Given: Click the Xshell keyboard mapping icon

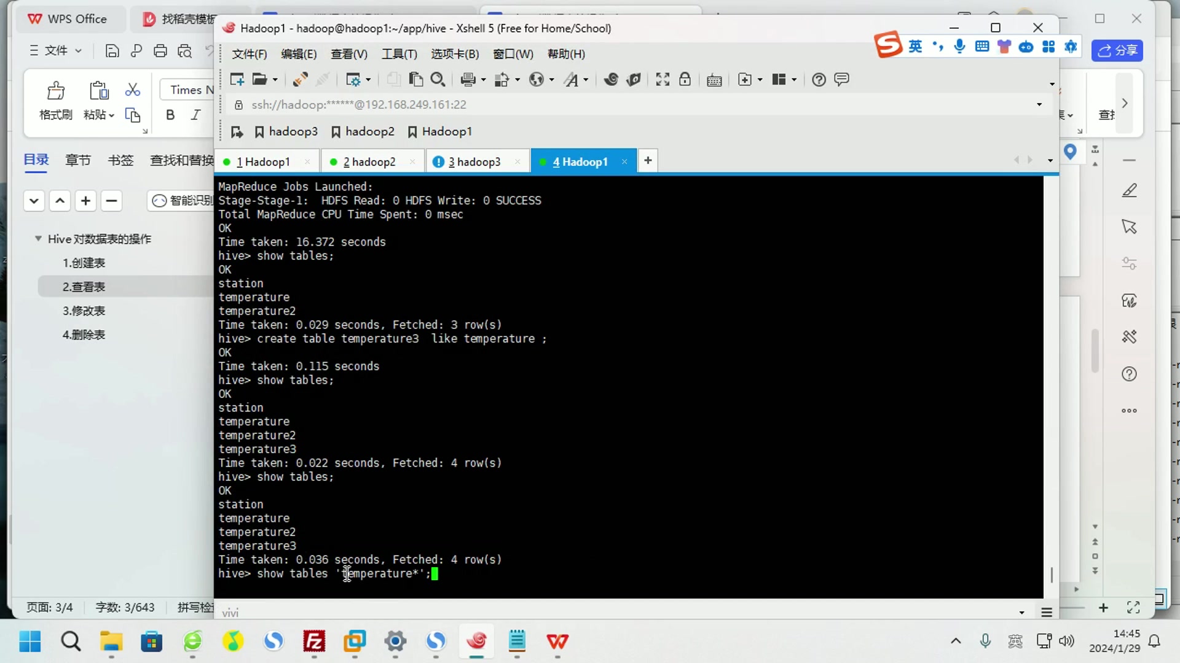Looking at the screenshot, I should [714, 80].
